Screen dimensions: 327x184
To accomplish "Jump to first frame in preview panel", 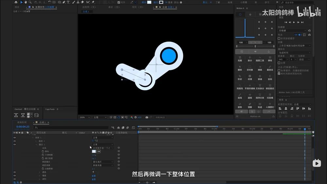I will coord(286,22).
